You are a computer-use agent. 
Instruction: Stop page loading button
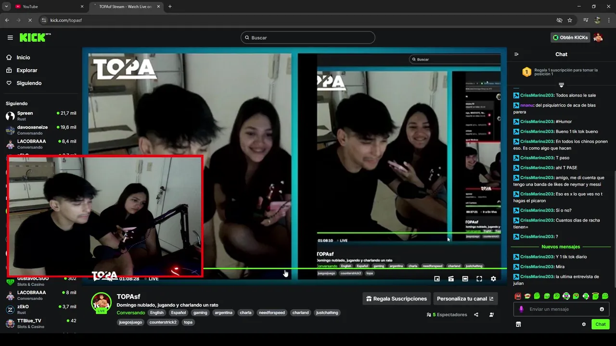30,20
